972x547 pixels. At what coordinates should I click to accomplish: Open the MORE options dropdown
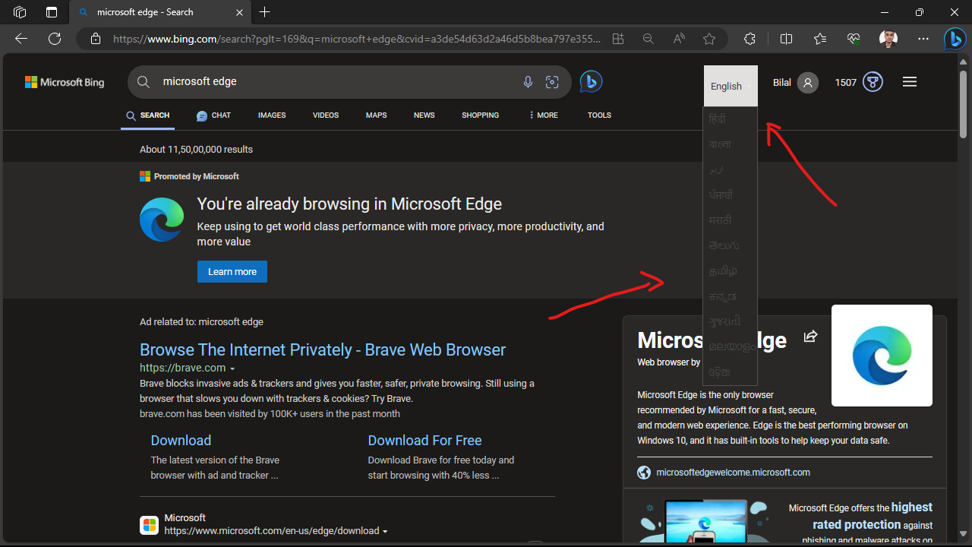[x=542, y=115]
